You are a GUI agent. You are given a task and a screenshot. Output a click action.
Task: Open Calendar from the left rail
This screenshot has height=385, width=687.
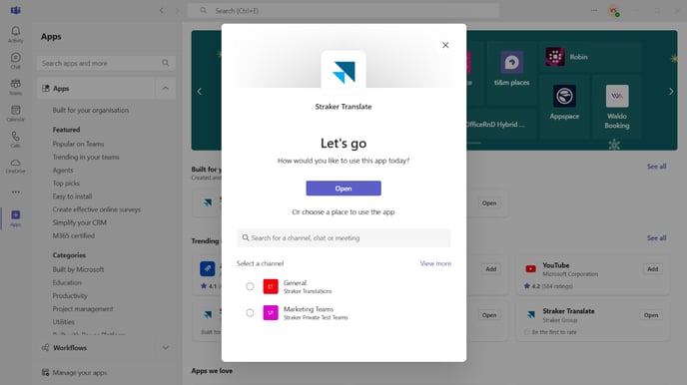point(15,113)
